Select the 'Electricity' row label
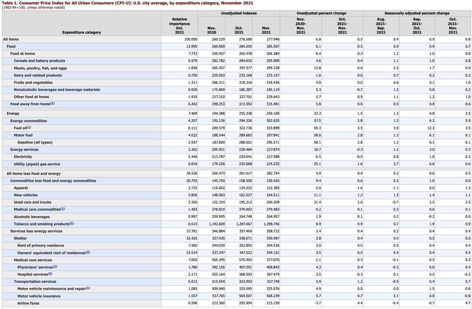Image resolution: width=472 pixels, height=309 pixels. pos(23,157)
